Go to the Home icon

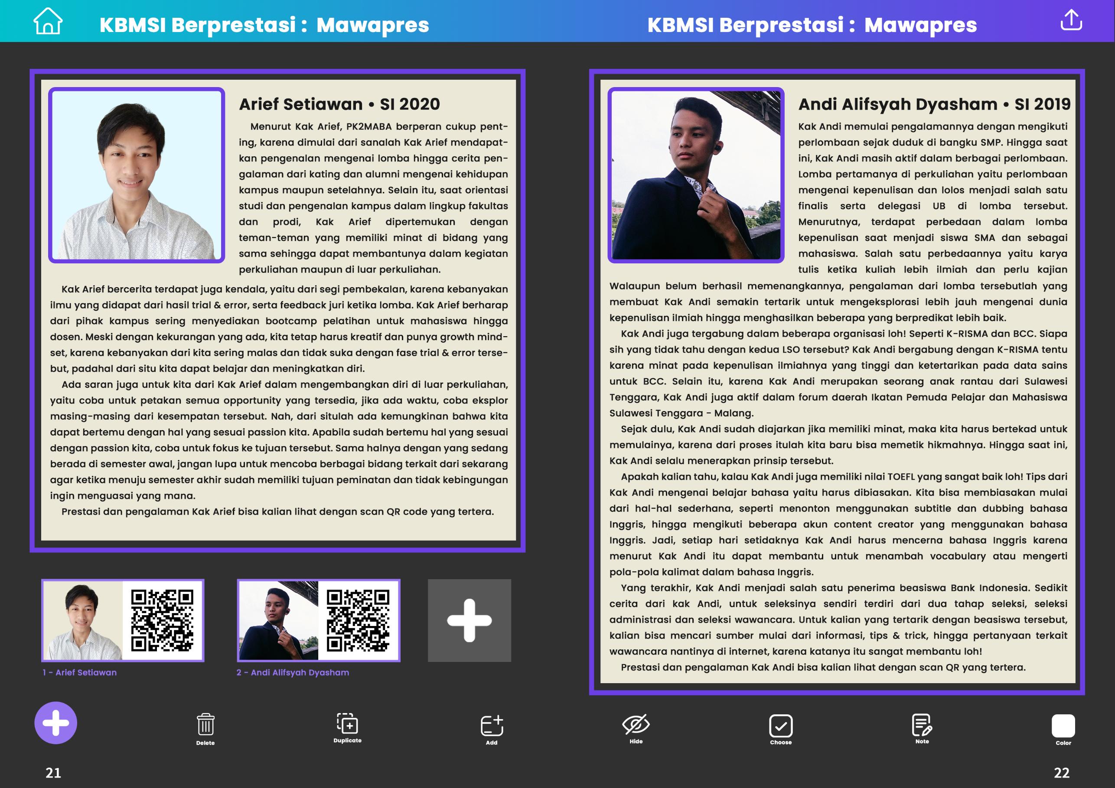tap(48, 21)
